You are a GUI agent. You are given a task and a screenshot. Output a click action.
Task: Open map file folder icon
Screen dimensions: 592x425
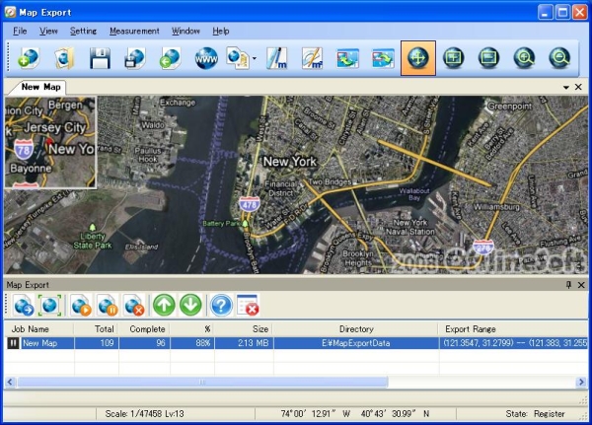pos(64,58)
